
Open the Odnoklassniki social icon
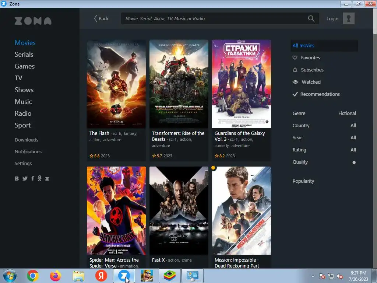tap(40, 178)
